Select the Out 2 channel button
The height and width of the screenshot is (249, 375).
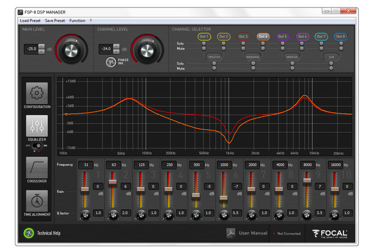click(x=224, y=36)
